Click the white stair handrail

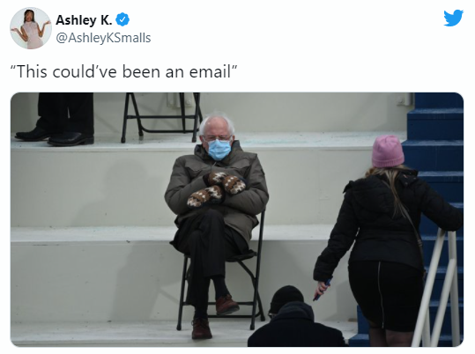pyautogui.click(x=438, y=288)
